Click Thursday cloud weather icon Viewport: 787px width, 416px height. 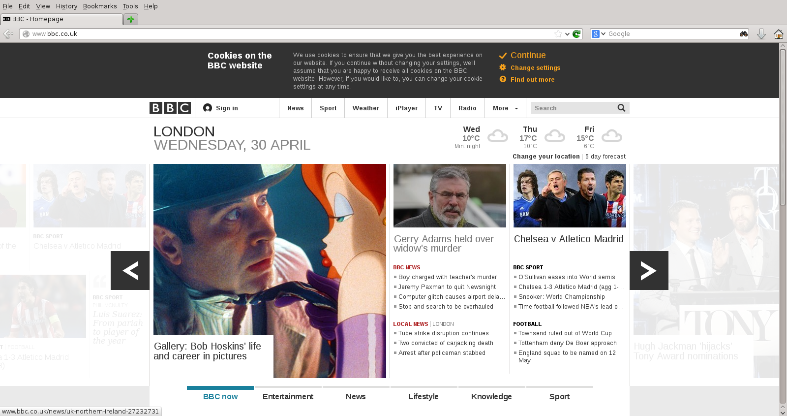[554, 136]
